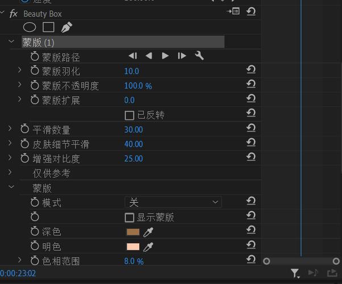
Task: Expand the 仅供参考 section
Action: [10, 172]
